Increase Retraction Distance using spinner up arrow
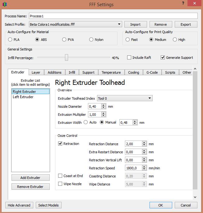The width and height of the screenshot is (203, 213). pyautogui.click(x=144, y=142)
